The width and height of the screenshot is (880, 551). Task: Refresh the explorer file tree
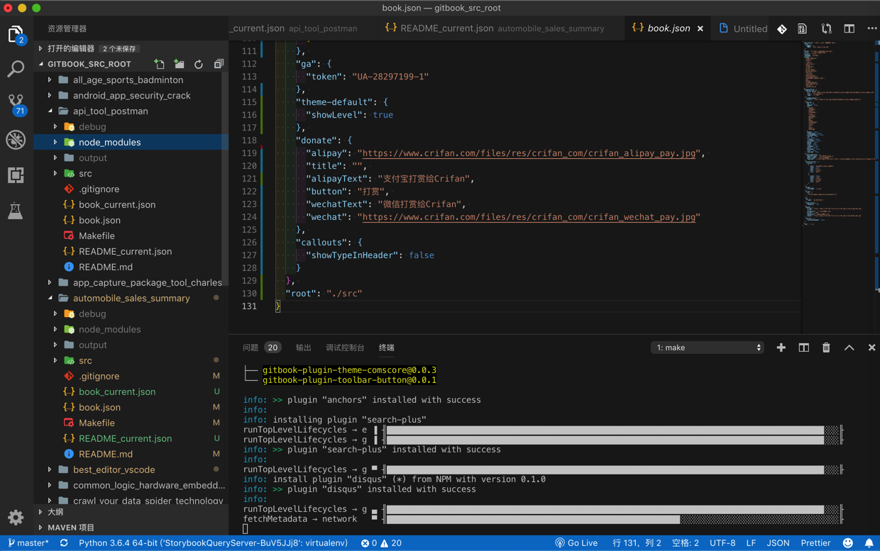(x=199, y=64)
